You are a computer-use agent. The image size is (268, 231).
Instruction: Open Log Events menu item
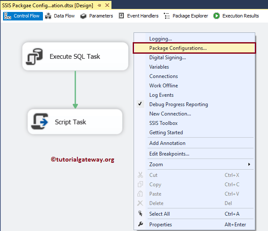pyautogui.click(x=194, y=95)
